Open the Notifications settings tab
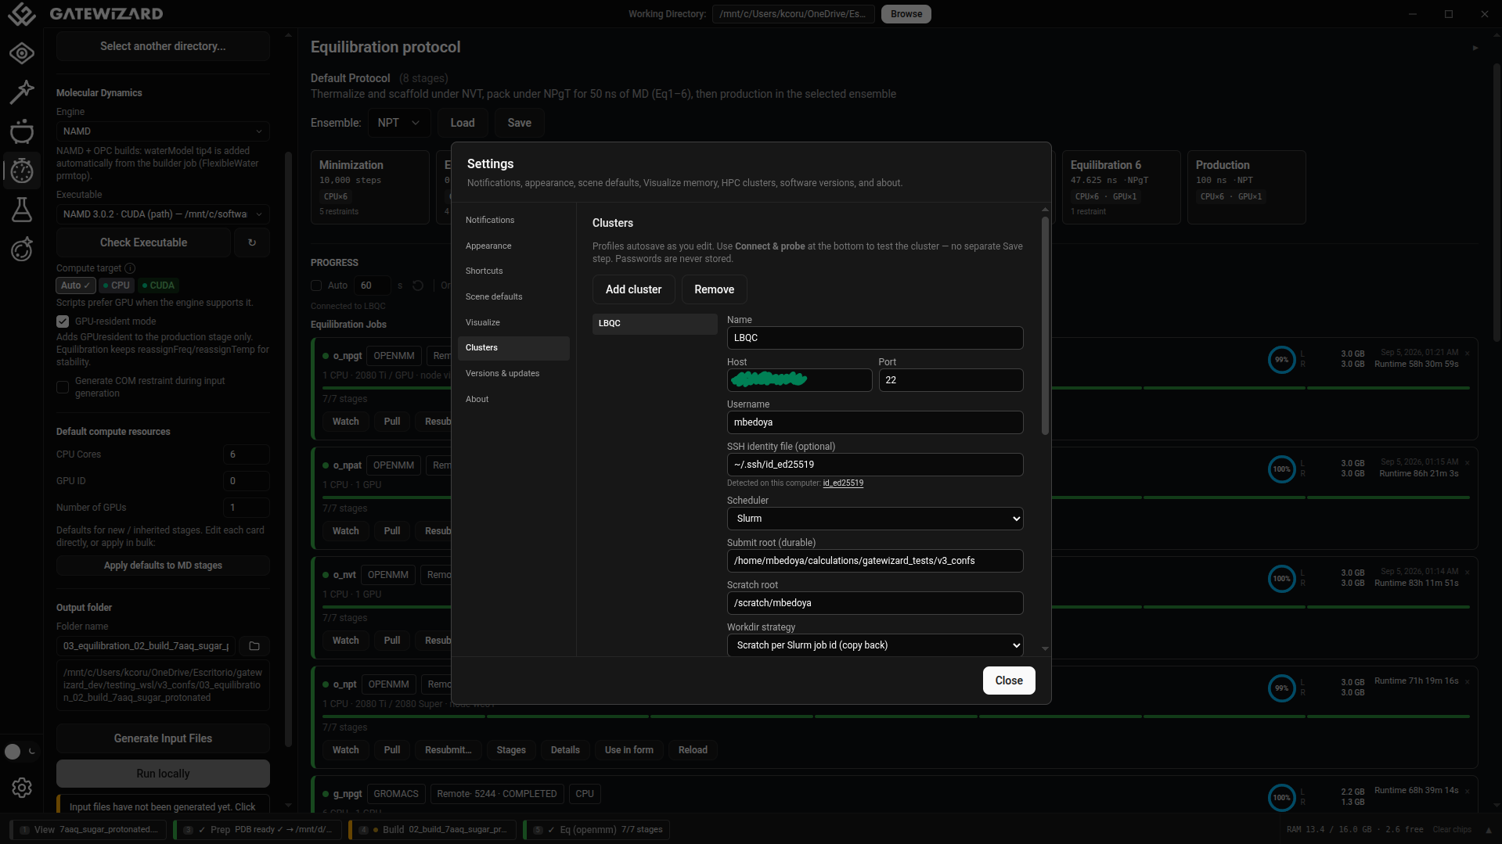1502x844 pixels. 513,220
